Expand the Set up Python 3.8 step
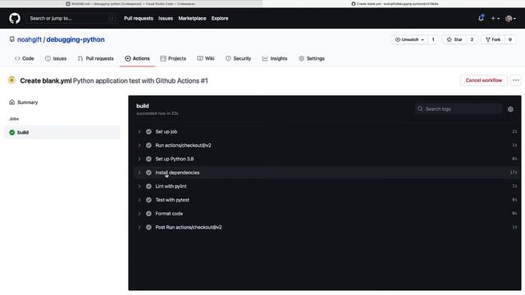The image size is (525, 295). (139, 159)
